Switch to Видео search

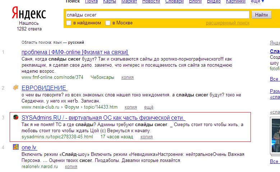[214, 1]
